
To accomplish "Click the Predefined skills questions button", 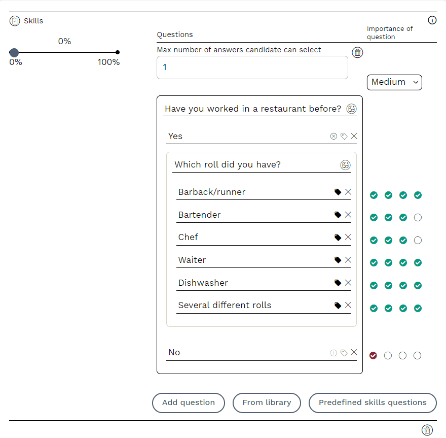I will (x=372, y=403).
